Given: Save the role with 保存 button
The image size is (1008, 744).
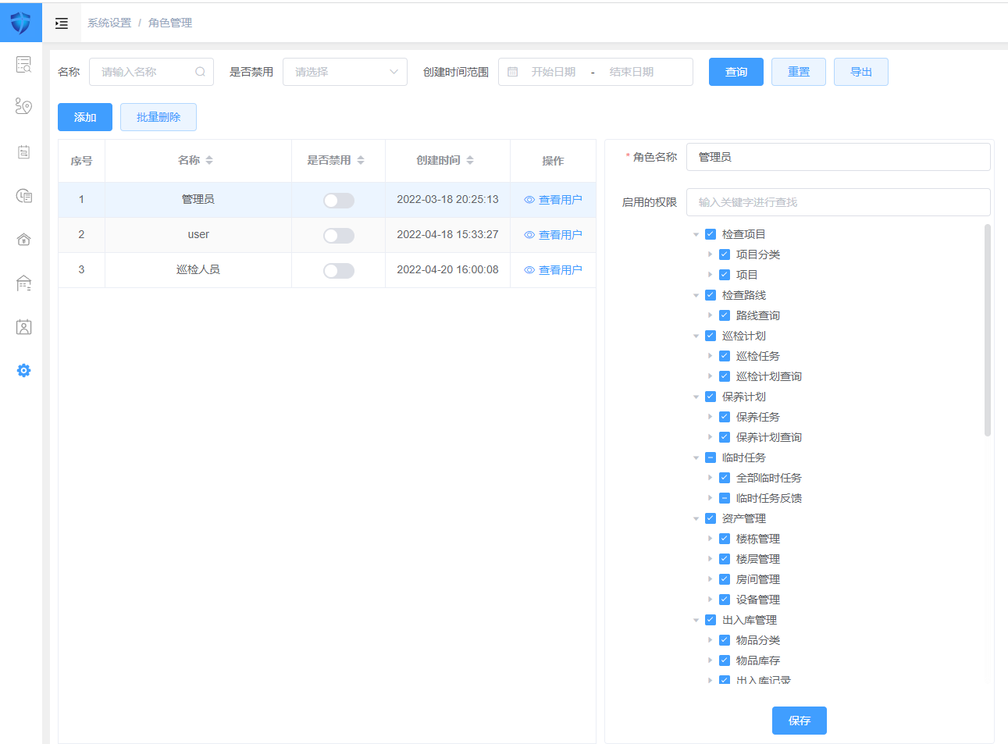Looking at the screenshot, I should coord(800,721).
